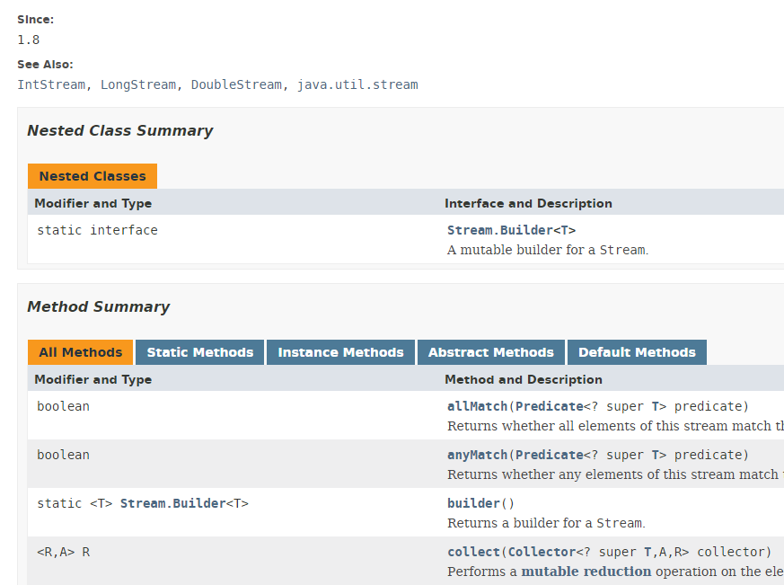784x585 pixels.
Task: Click Stream.Builder return type in the builder row
Action: 172,503
